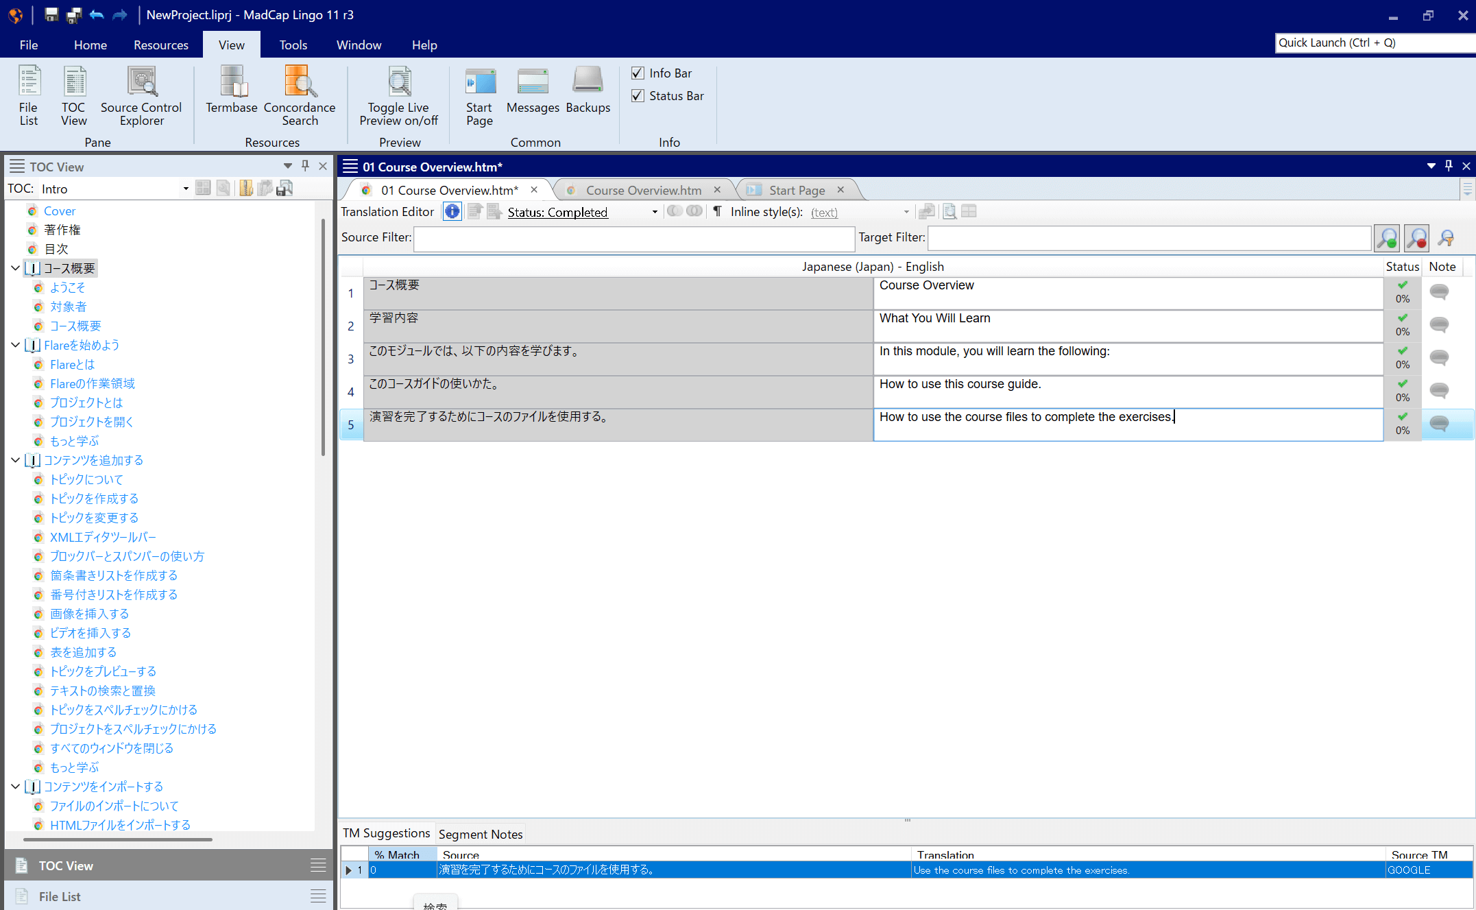The image size is (1476, 910).
Task: Open the TOC View pane options arrow
Action: (288, 166)
